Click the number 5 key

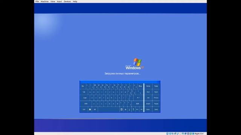click(108, 86)
